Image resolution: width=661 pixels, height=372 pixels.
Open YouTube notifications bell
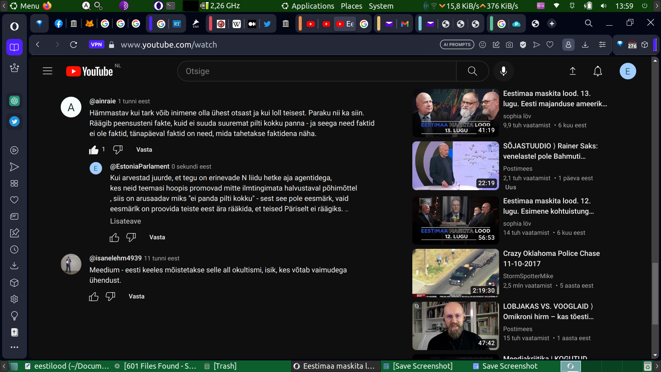(598, 71)
